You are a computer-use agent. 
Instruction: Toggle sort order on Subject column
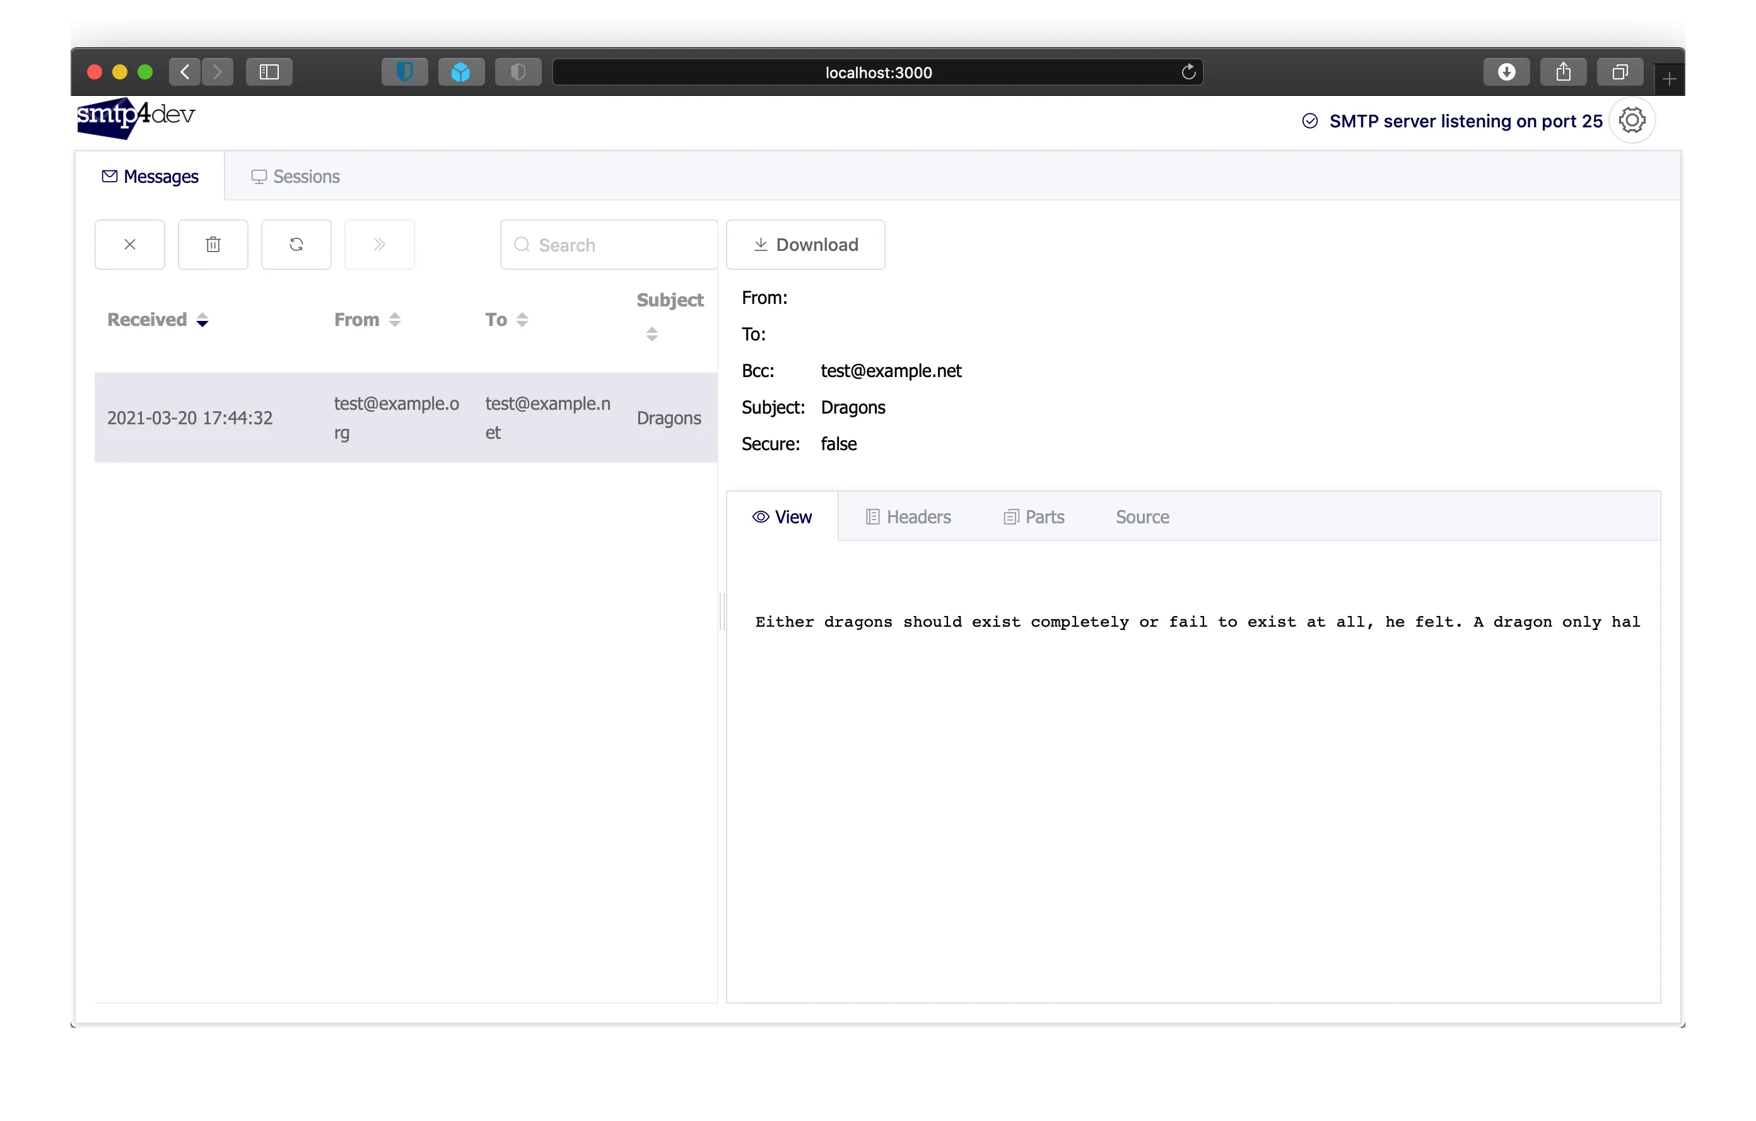(651, 334)
